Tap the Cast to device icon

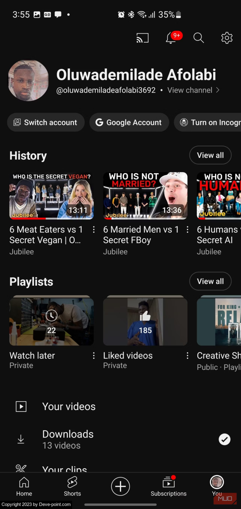tap(143, 38)
